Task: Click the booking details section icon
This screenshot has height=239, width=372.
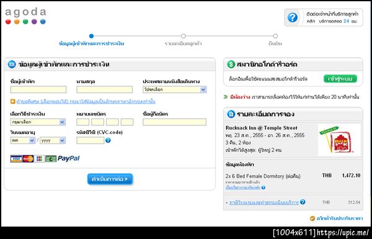Action: 231,114
